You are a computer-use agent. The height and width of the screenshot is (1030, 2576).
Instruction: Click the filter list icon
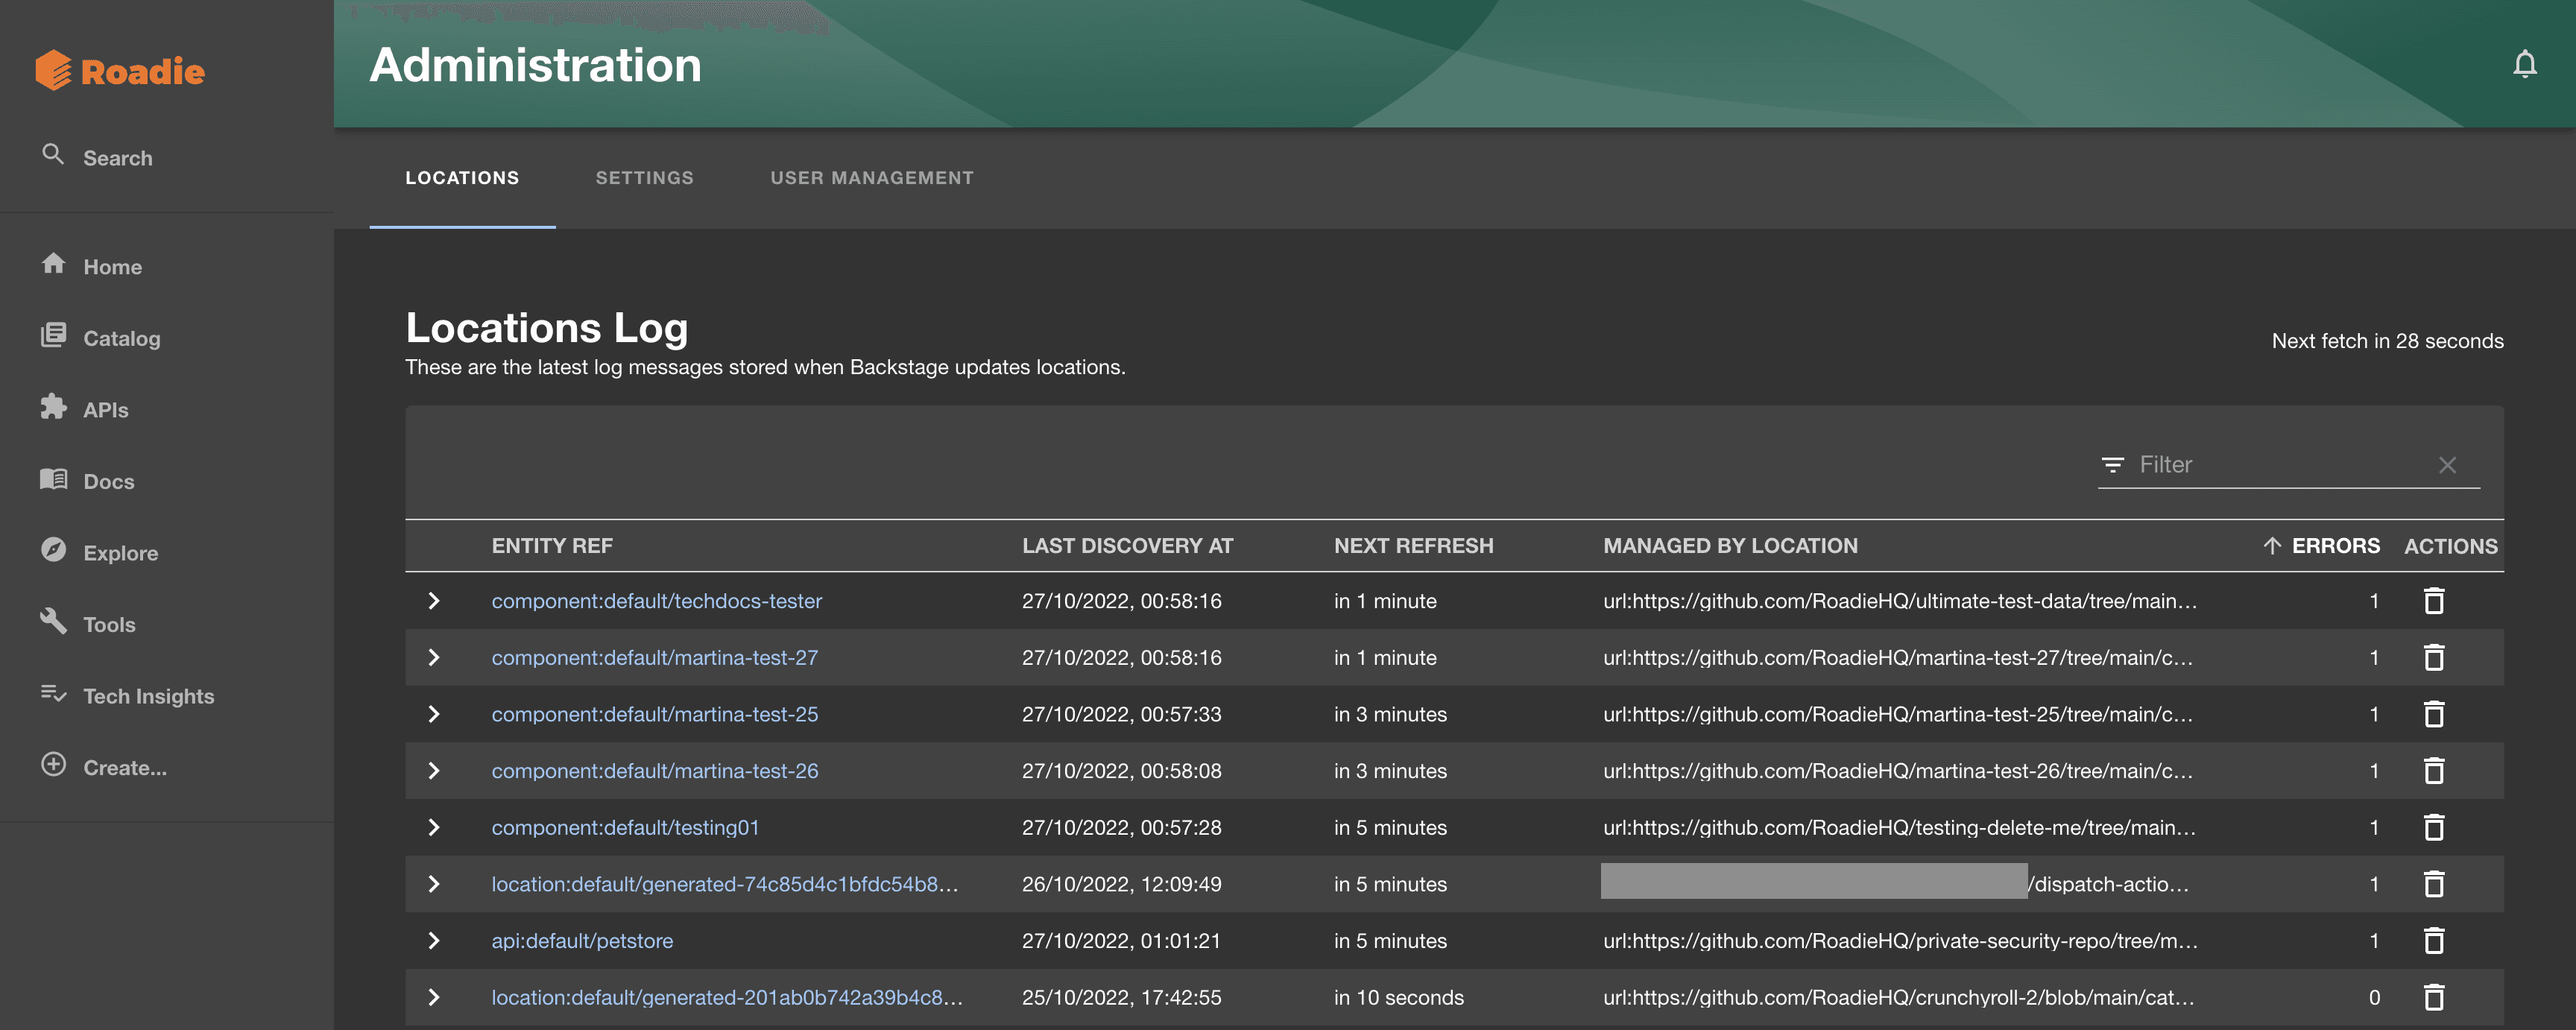pos(2112,465)
